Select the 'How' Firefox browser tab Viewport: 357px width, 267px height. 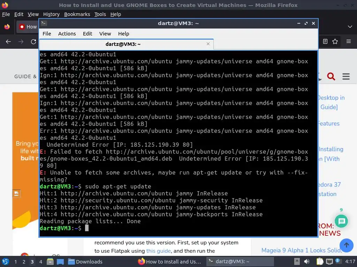click(x=28, y=27)
